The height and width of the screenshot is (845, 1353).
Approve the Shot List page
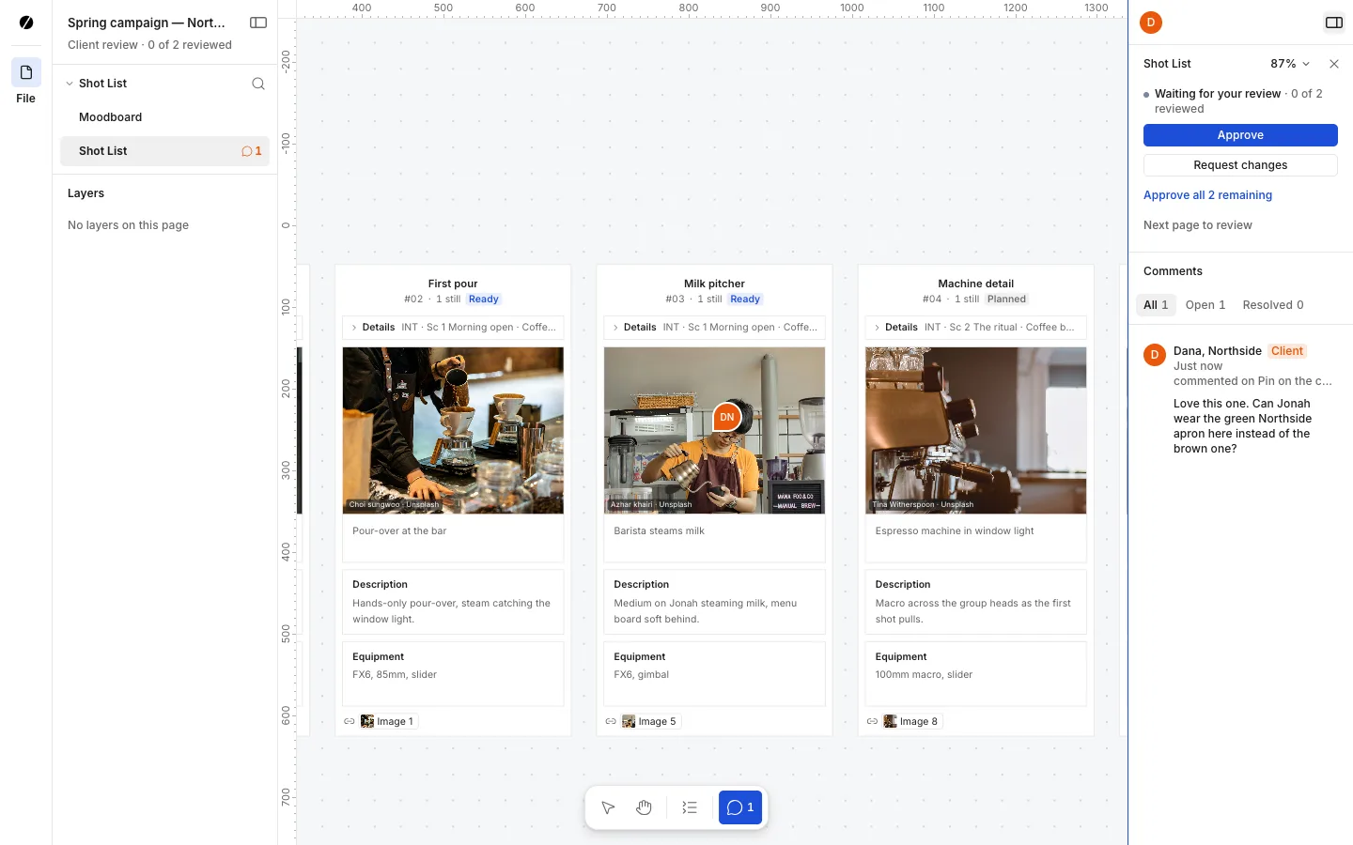(x=1240, y=135)
